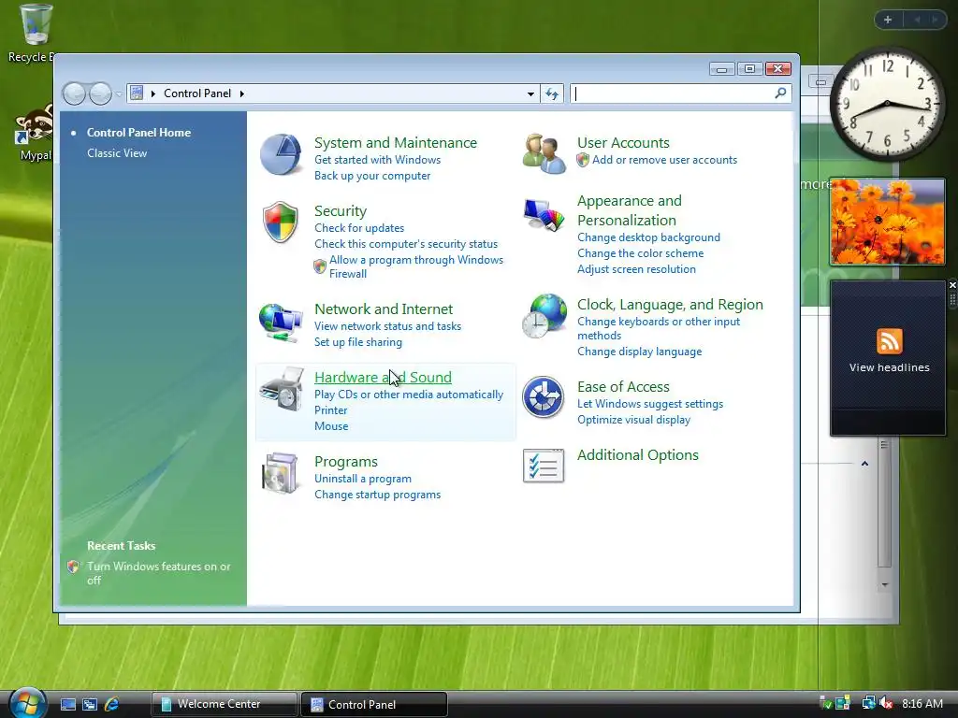958x718 pixels.
Task: Click the RSS feed icon in sidebar gadget
Action: pos(889,340)
